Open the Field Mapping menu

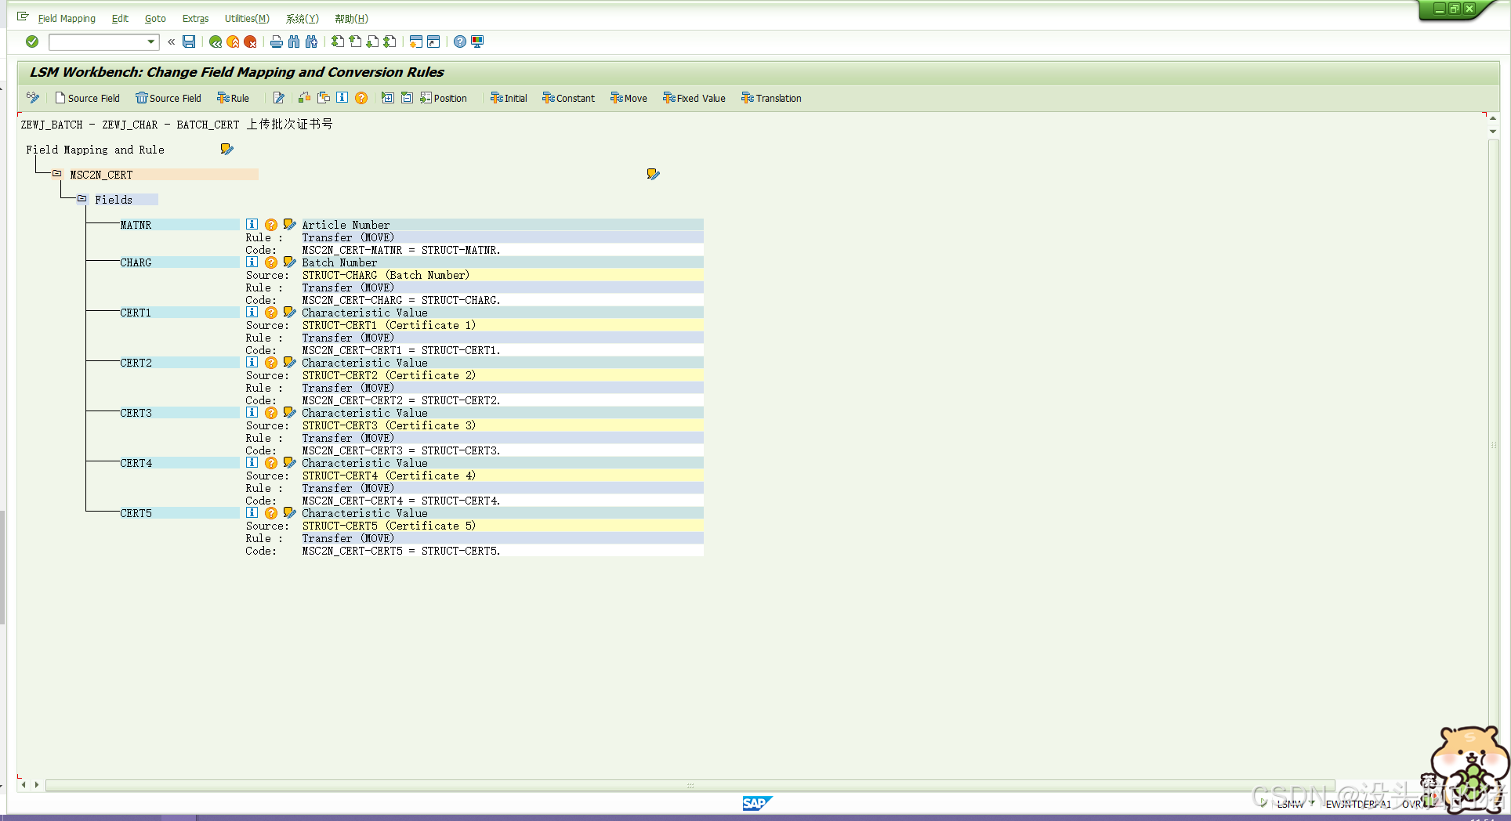click(67, 19)
